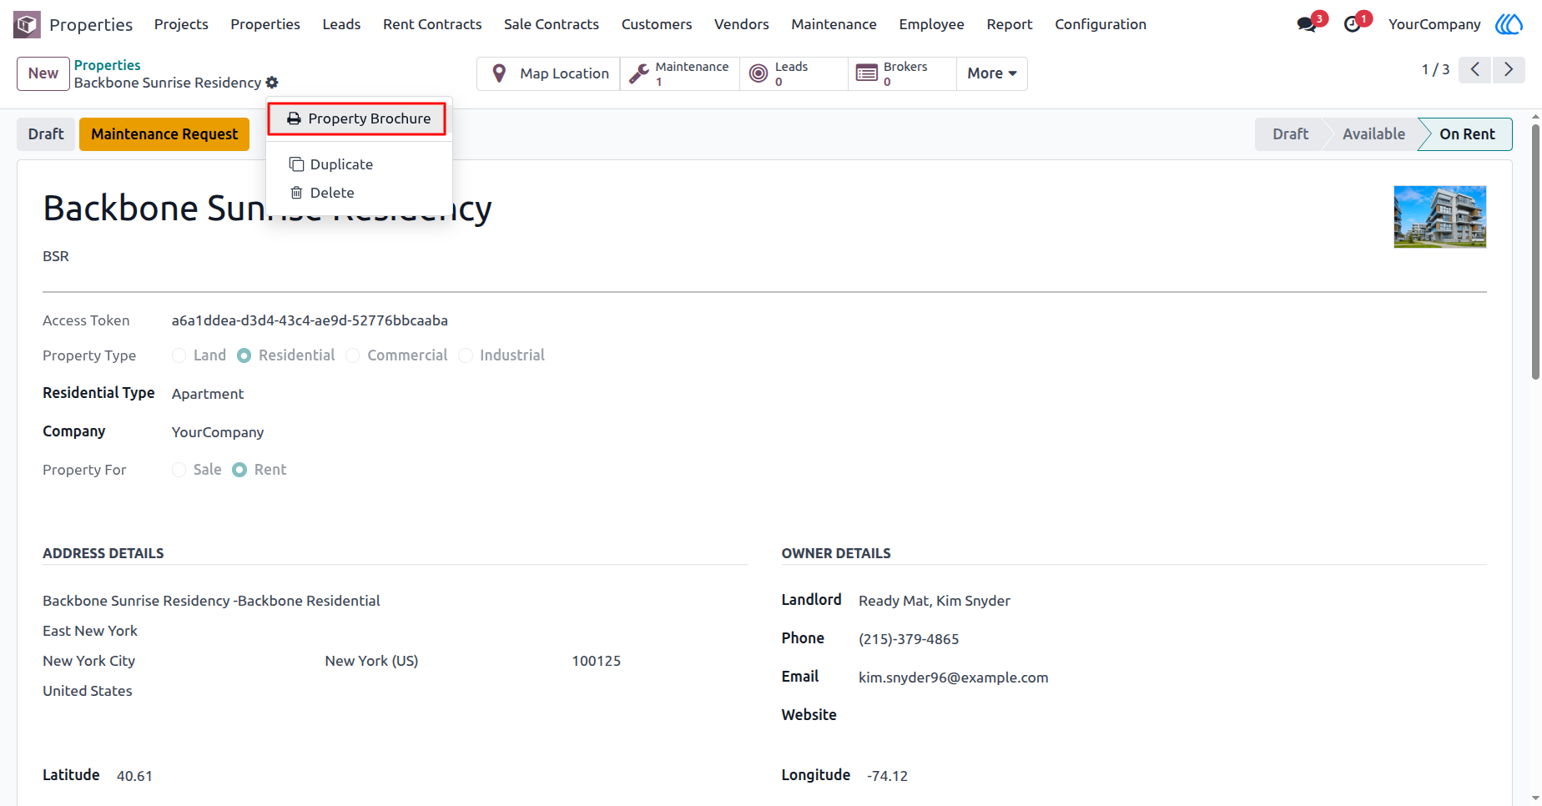Click the property building thumbnail
1542x806 pixels.
[1439, 217]
